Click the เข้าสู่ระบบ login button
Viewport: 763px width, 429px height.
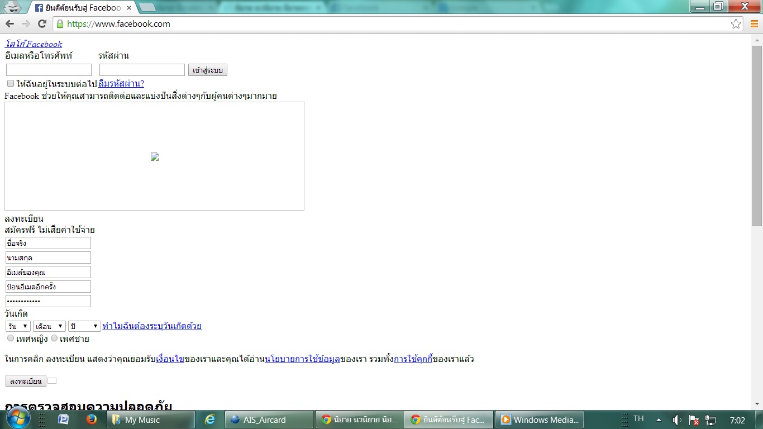(x=207, y=70)
